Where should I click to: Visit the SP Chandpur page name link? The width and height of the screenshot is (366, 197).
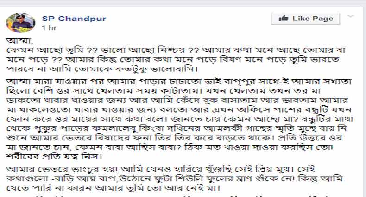pos(74,19)
